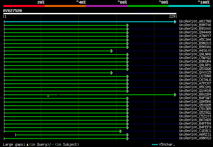Open hit UniRef100_A8ITN9
Image resolution: width=213 pixels, height=147 pixels.
tap(195, 22)
